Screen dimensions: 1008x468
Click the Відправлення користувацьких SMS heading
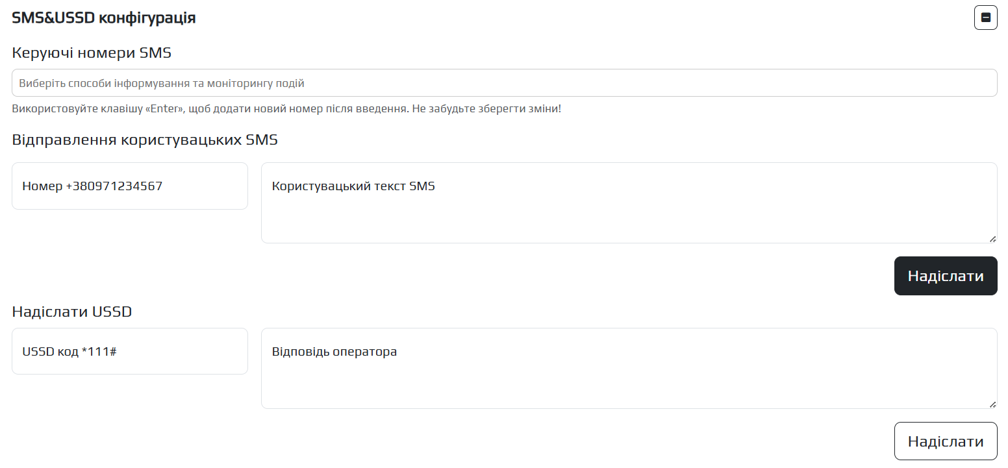[145, 140]
